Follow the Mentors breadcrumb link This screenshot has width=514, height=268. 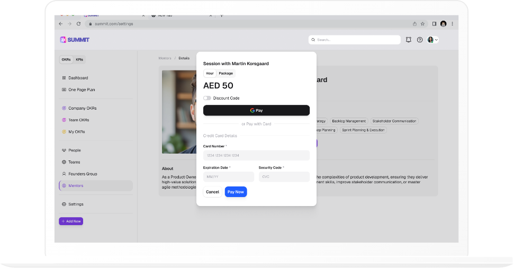tap(165, 58)
